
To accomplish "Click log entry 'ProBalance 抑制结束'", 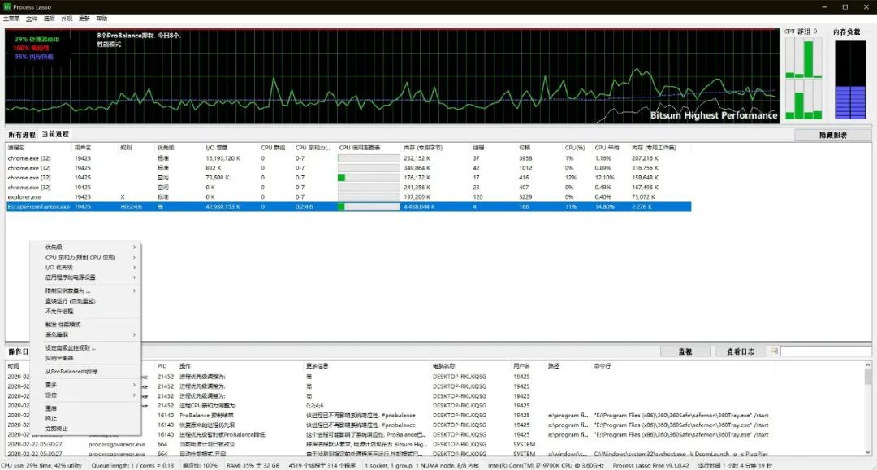I will (207, 416).
